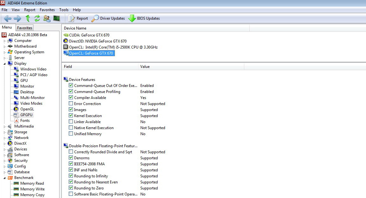The image size is (366, 198).
Task: Toggle Rounding to Zero checkbox
Action: [x=71, y=188]
